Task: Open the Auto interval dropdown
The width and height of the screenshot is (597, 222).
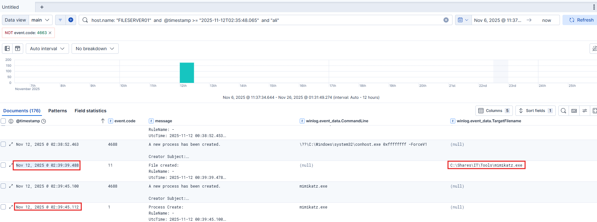Action: click(x=47, y=49)
